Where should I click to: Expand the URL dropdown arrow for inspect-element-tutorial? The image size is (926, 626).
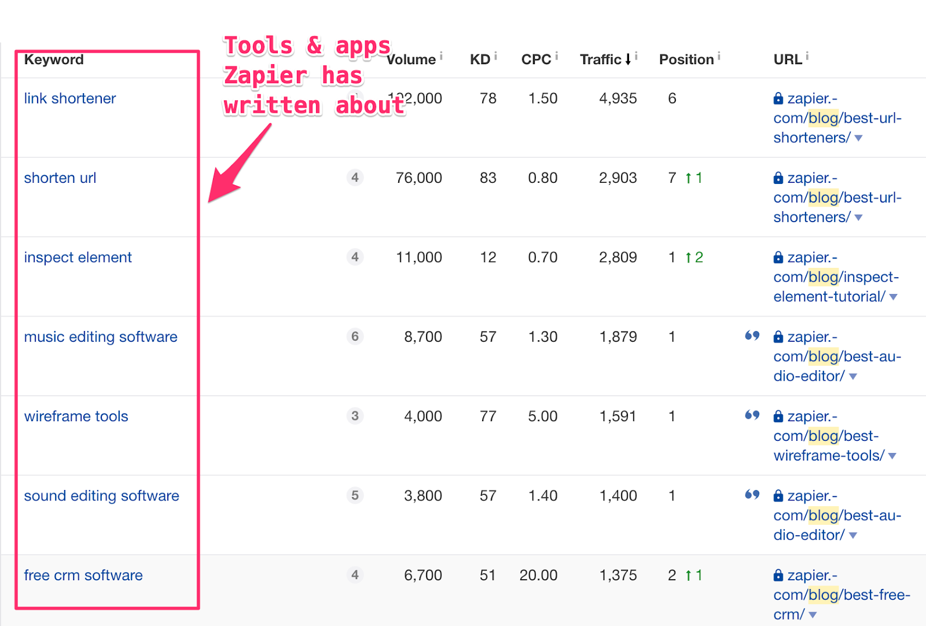893,297
